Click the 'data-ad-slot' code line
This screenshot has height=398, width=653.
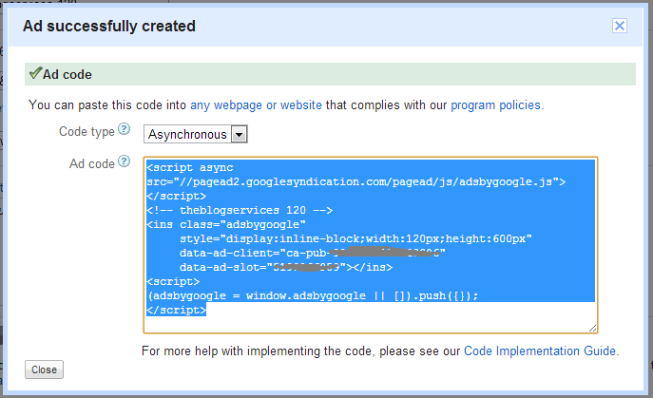286,267
